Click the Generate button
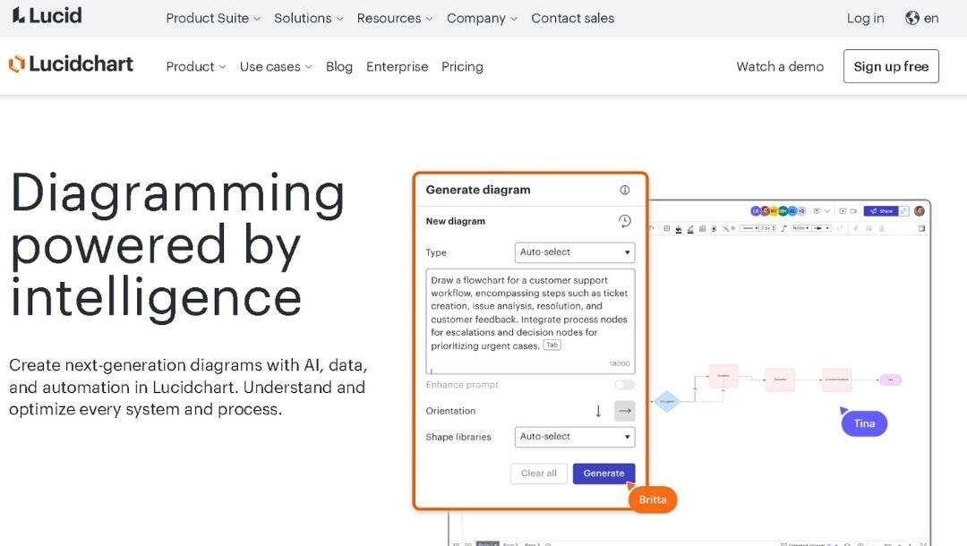The image size is (967, 546). [x=603, y=473]
